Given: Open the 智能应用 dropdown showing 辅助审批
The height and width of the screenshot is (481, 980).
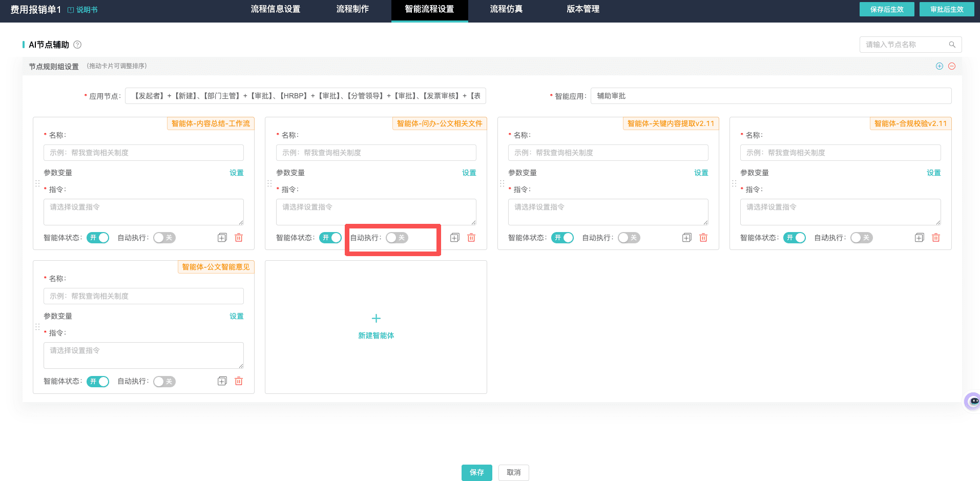Looking at the screenshot, I should tap(771, 96).
